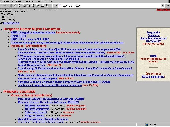Open the HTMH link in sidebar box
The width and height of the screenshot is (170, 127).
pyautogui.click(x=153, y=56)
